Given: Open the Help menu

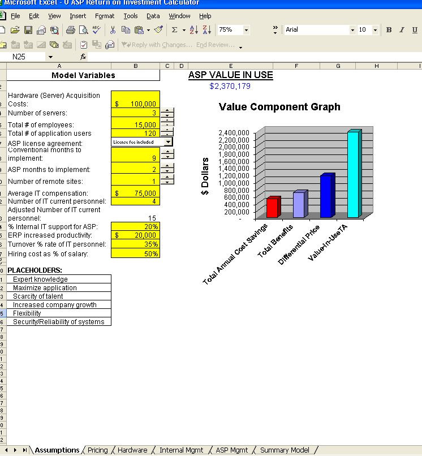Looking at the screenshot, I should (x=205, y=16).
